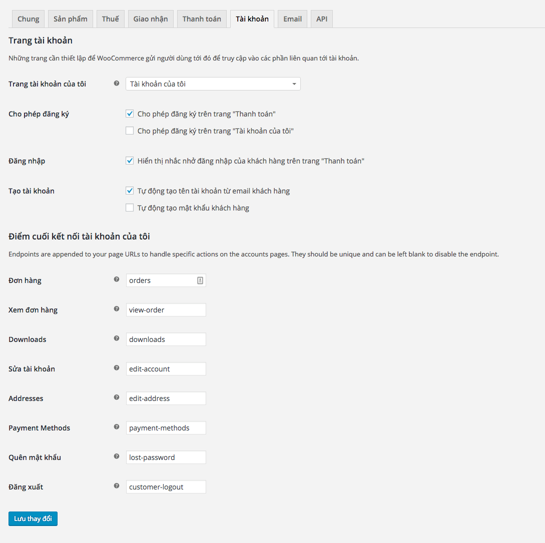Viewport: 545px width, 543px height.
Task: Go to the Thuế tab
Action: (111, 19)
